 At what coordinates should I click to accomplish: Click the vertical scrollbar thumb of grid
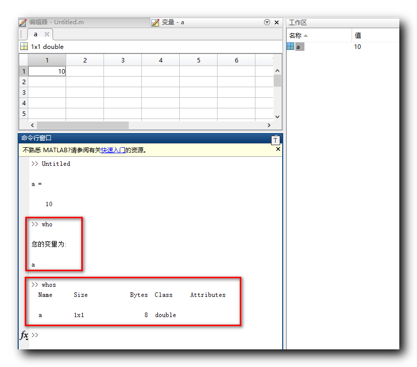tap(277, 81)
